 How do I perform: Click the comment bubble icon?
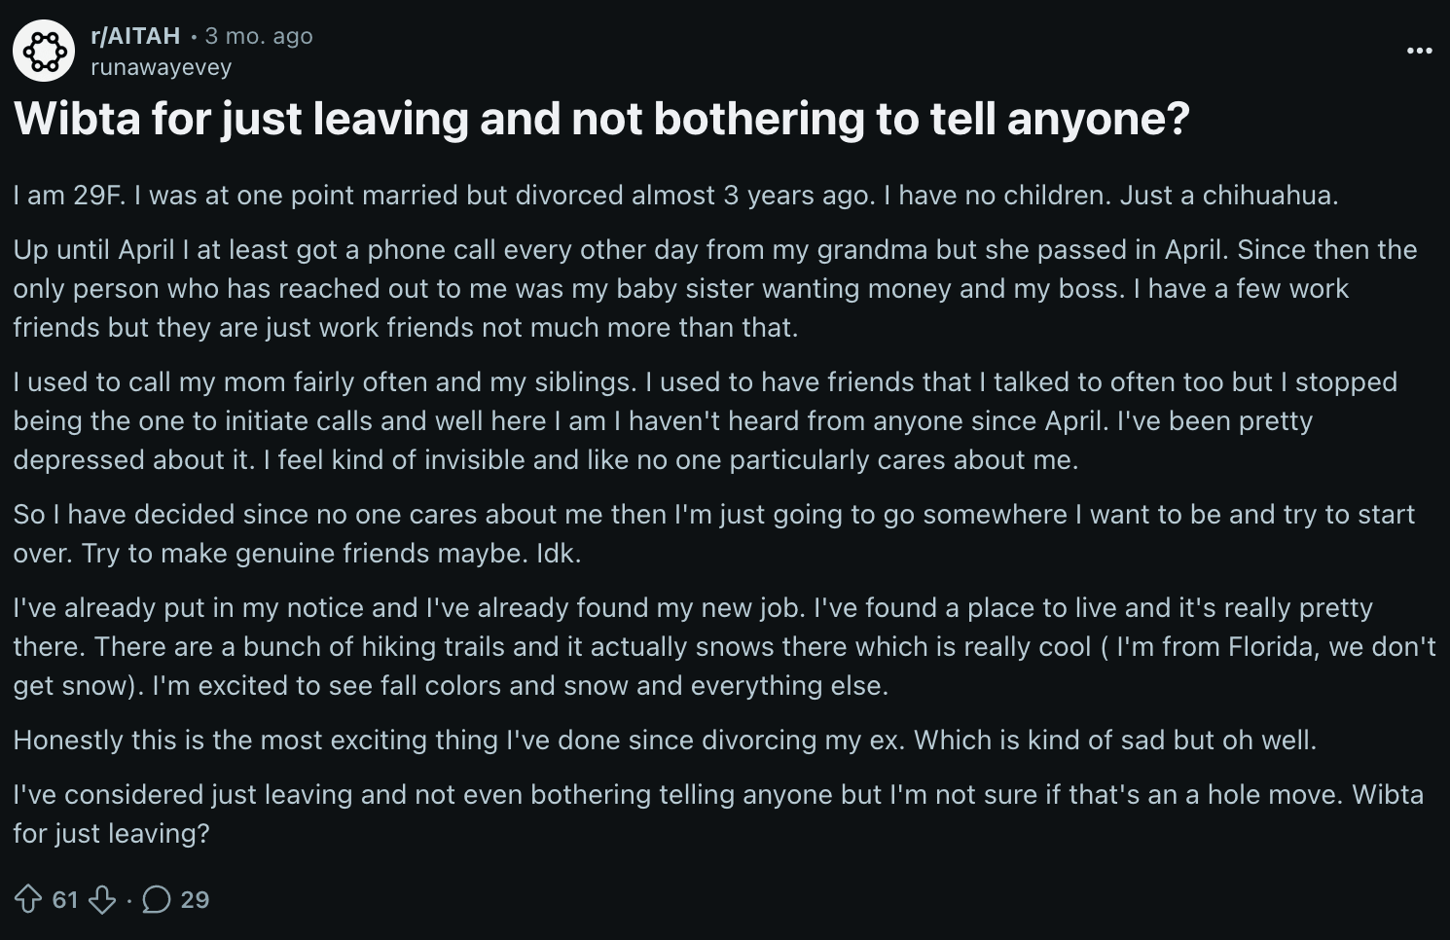click(x=157, y=899)
